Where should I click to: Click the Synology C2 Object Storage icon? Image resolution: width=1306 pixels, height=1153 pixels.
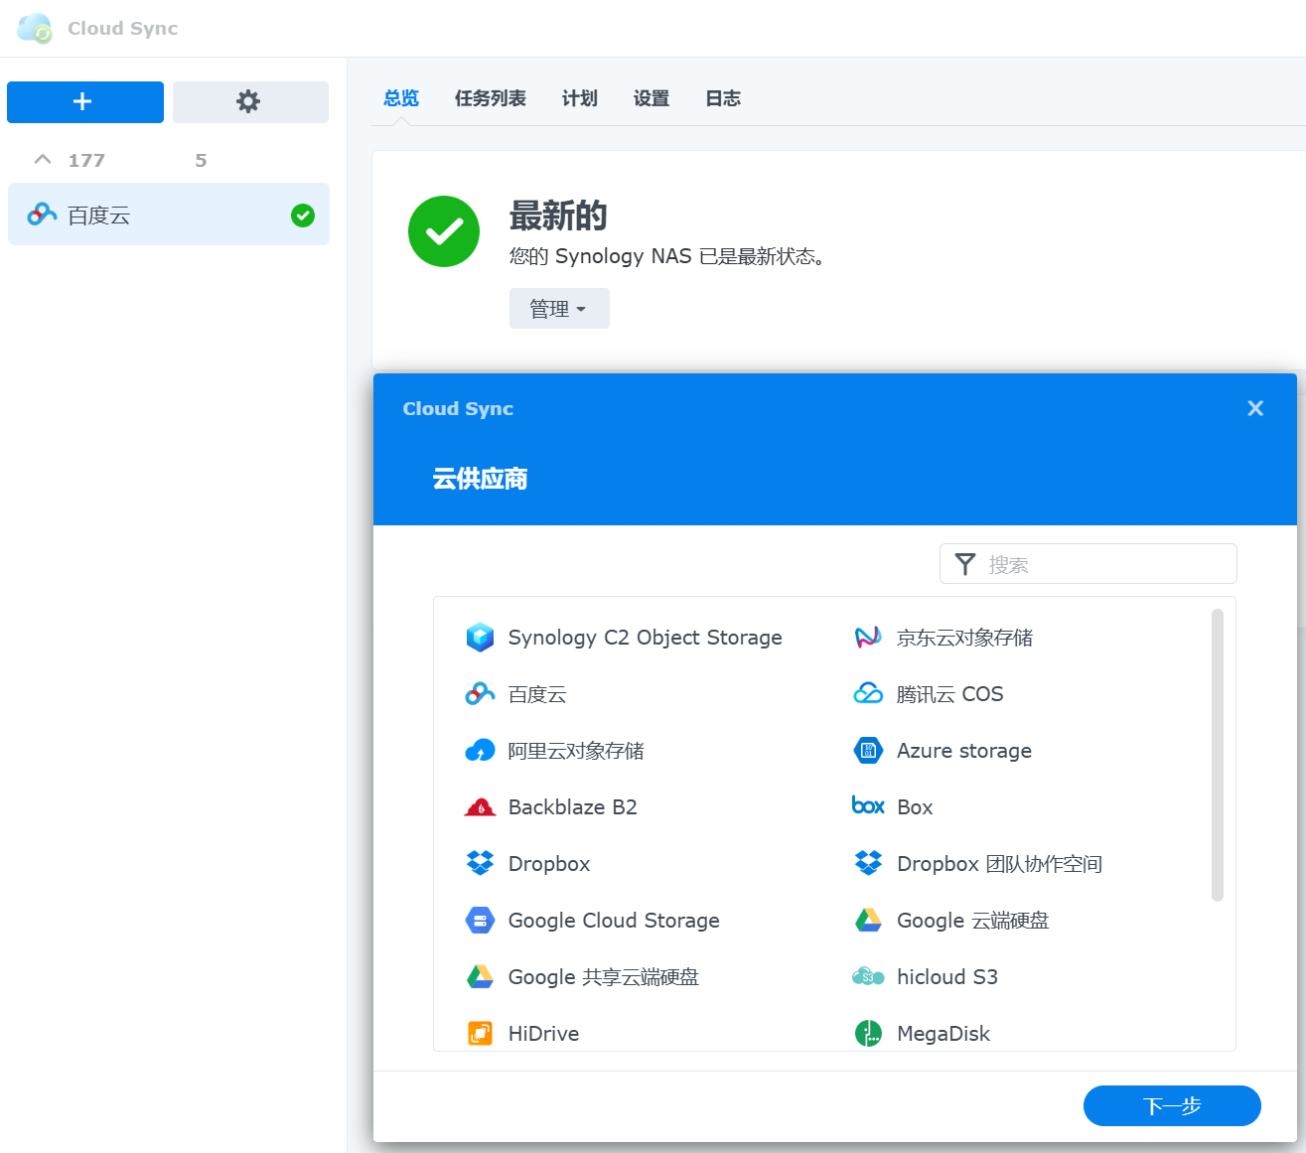point(480,638)
